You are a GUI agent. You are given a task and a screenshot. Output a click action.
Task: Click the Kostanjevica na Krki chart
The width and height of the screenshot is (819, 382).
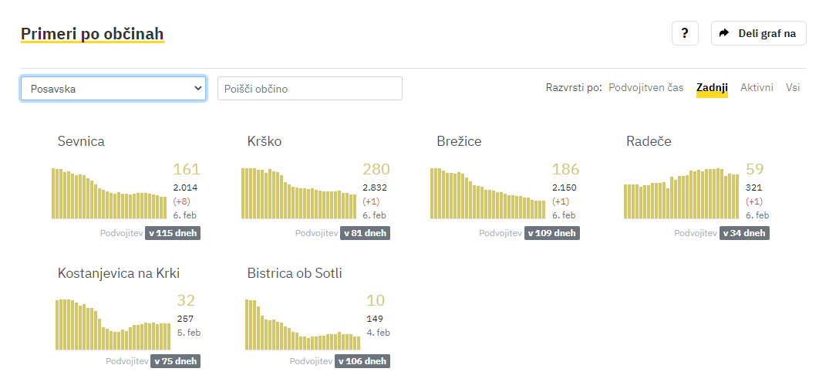click(x=113, y=325)
